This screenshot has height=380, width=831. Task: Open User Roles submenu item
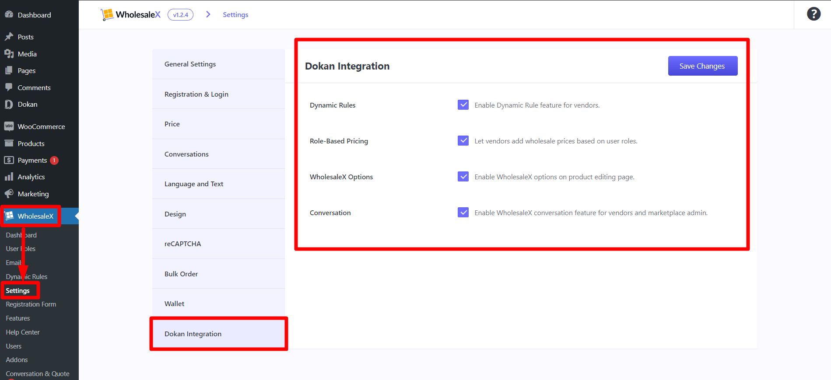pyautogui.click(x=21, y=248)
